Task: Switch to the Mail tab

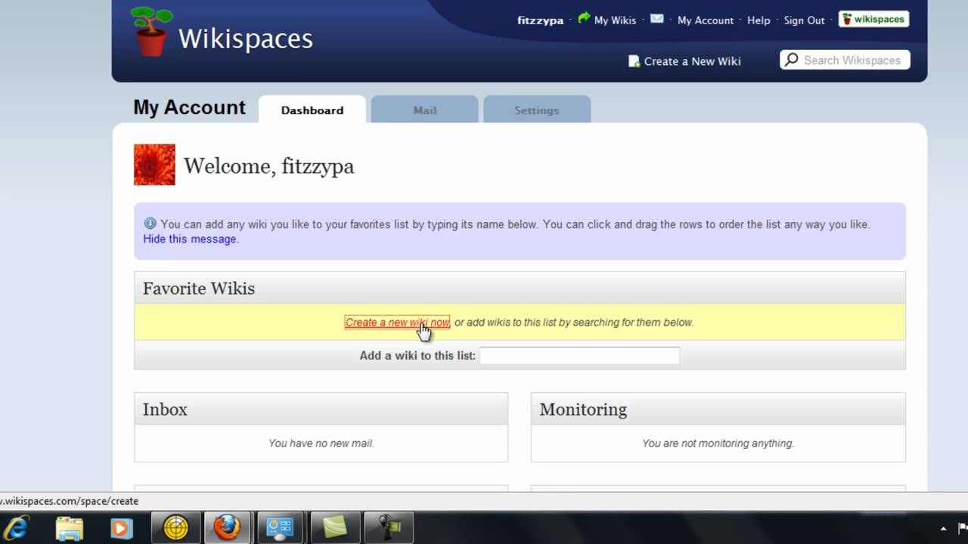Action: pyautogui.click(x=424, y=110)
